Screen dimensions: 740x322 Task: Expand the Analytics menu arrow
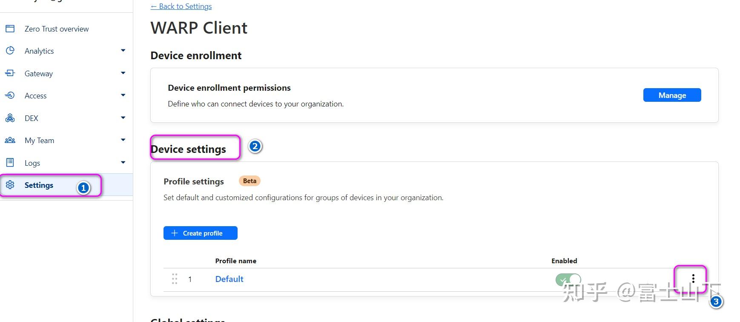pos(123,51)
